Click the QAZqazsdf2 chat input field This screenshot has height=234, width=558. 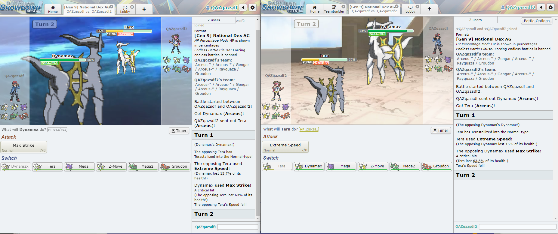(x=517, y=226)
